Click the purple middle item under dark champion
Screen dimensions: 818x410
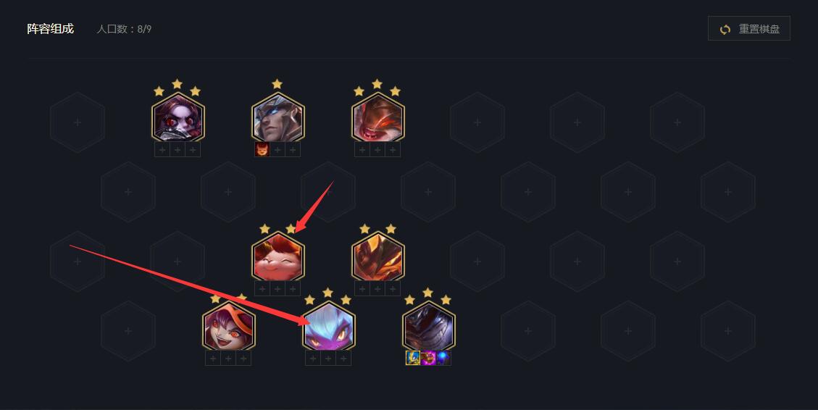pos(428,358)
